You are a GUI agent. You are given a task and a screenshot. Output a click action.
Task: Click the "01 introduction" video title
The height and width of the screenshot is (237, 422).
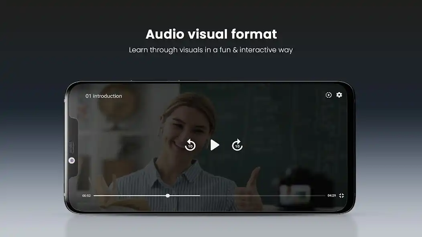[x=103, y=96]
